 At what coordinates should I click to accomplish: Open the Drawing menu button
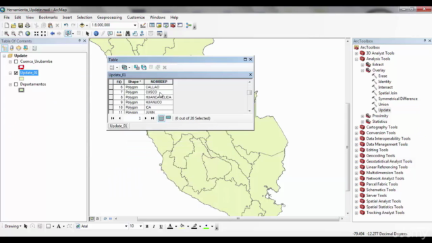pyautogui.click(x=13, y=226)
